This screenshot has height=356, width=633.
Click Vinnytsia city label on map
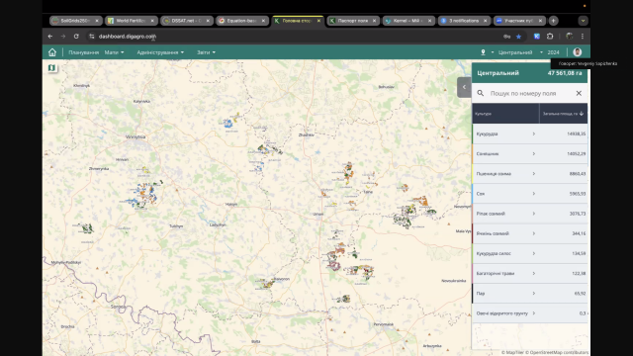coord(136,137)
